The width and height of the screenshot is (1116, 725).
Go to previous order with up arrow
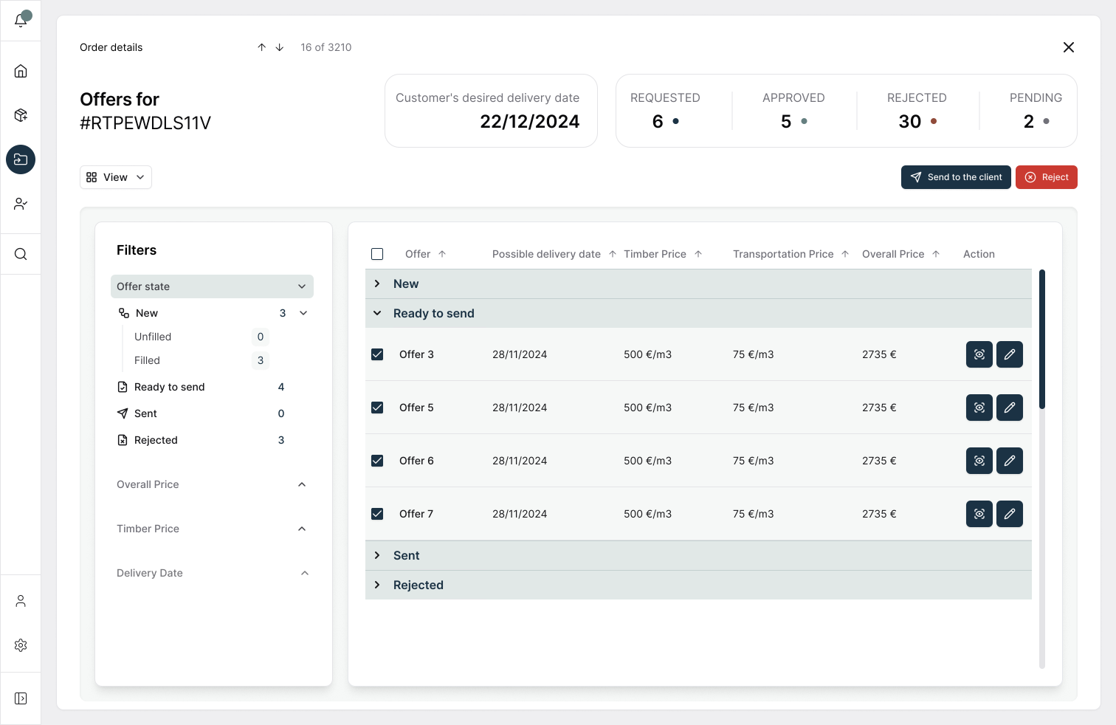(x=261, y=47)
